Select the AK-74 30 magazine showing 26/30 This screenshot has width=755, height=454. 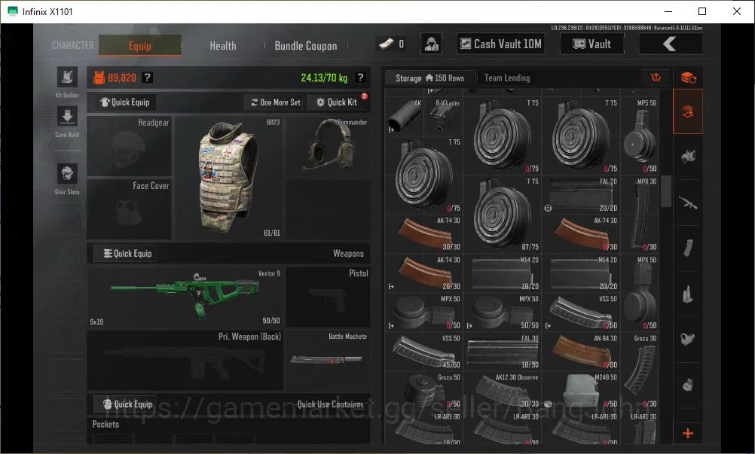tap(423, 273)
